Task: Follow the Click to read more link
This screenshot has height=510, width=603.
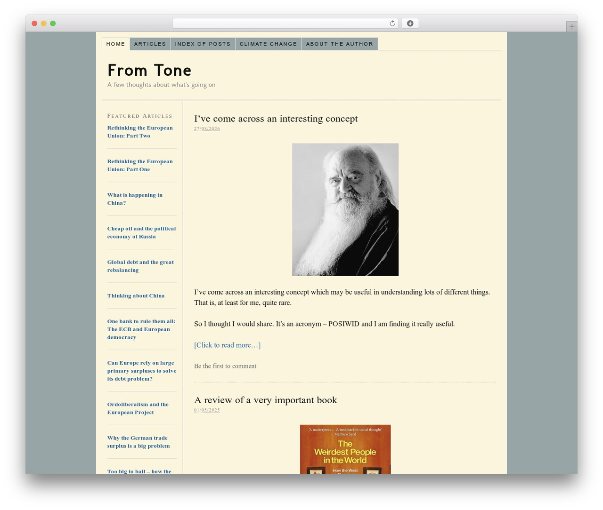Action: click(x=227, y=345)
